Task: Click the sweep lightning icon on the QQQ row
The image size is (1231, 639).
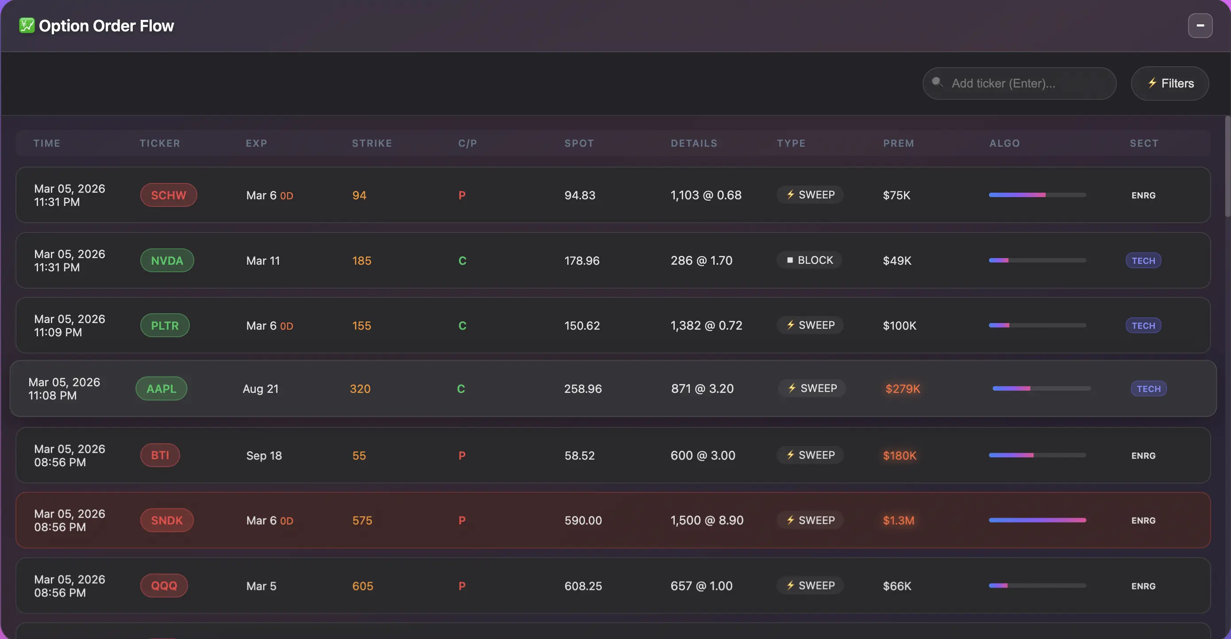Action: (x=790, y=586)
